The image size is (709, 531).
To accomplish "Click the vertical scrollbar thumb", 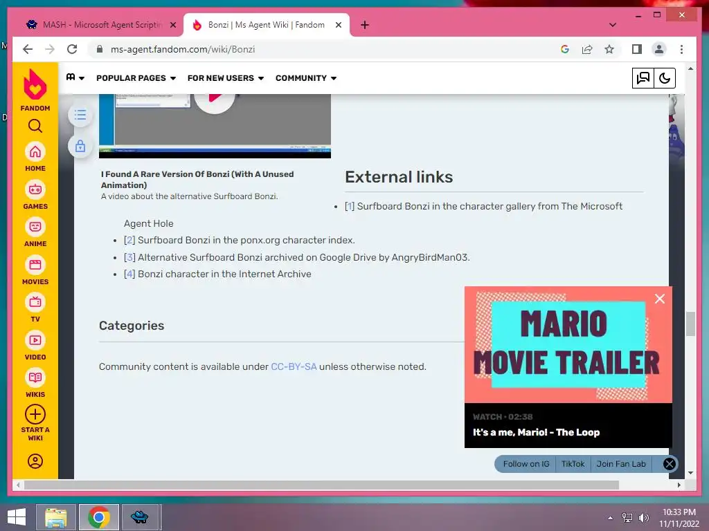I will (690, 324).
